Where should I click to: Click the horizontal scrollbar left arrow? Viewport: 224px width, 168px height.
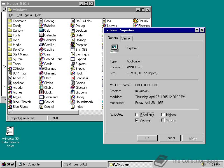point(10,112)
